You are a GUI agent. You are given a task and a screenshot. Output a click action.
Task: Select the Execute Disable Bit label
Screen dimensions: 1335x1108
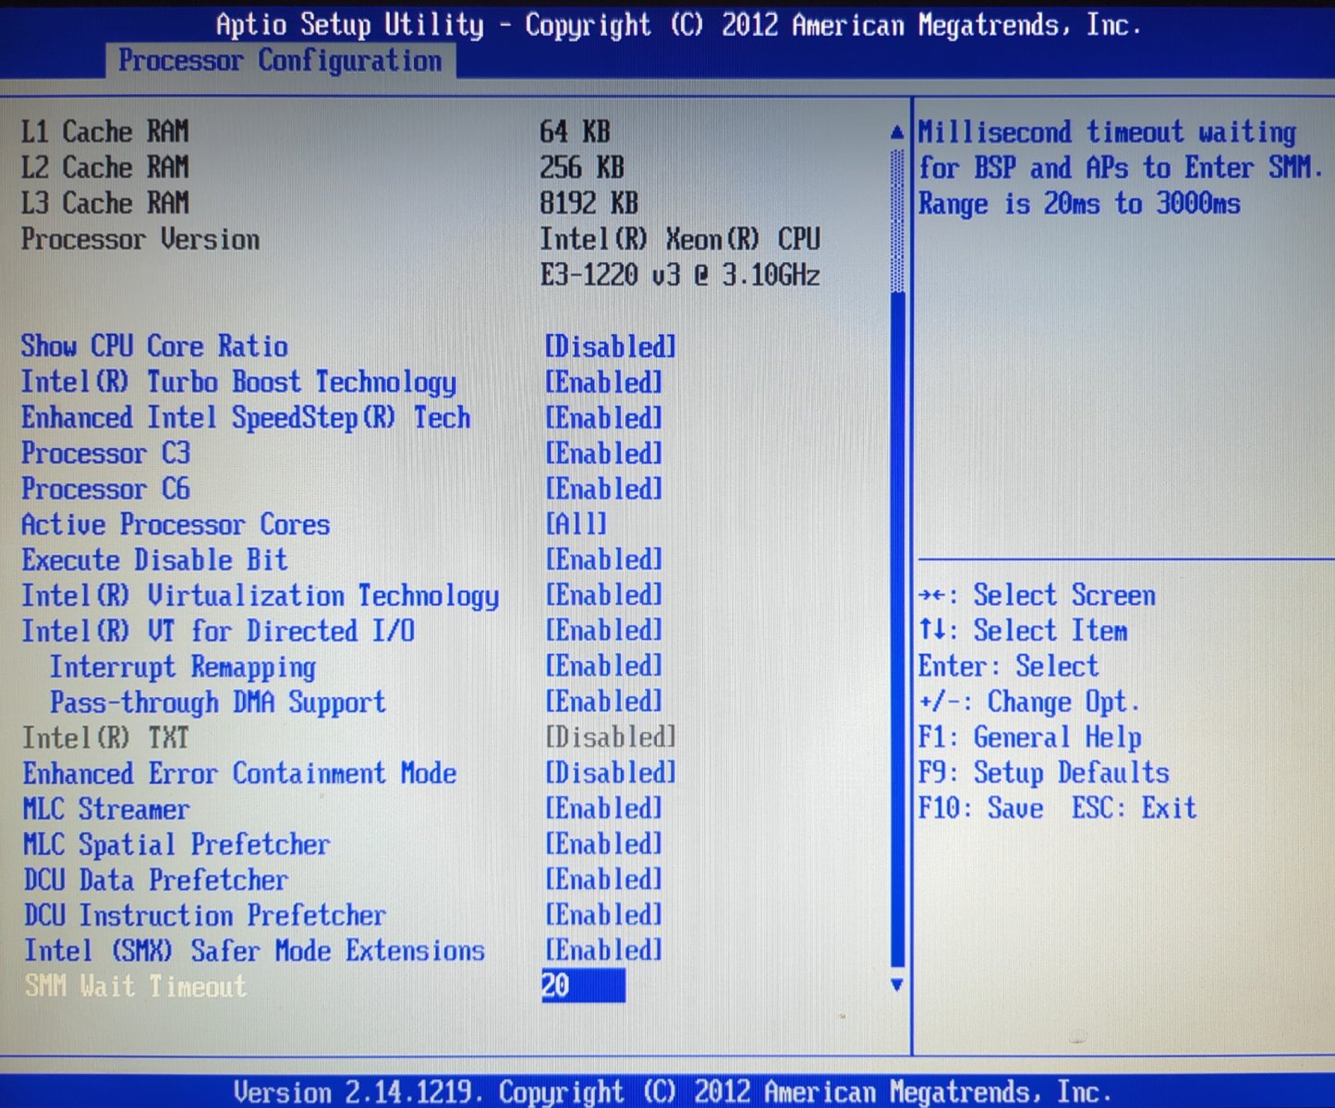(x=154, y=560)
